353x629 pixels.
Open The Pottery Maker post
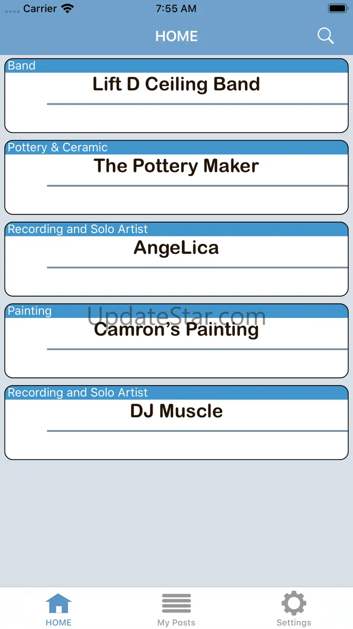coord(176,177)
